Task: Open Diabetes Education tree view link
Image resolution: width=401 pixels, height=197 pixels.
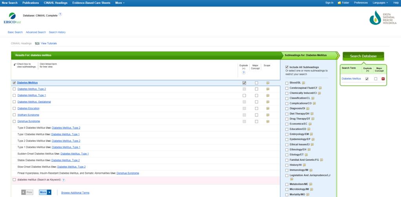Action: coord(28,108)
